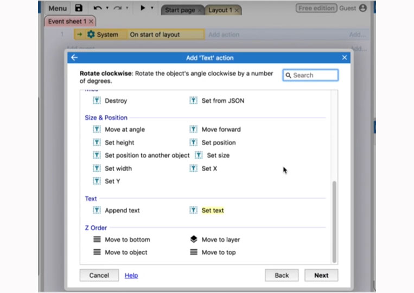Click the lines icon beside Move to bottom

coord(97,239)
